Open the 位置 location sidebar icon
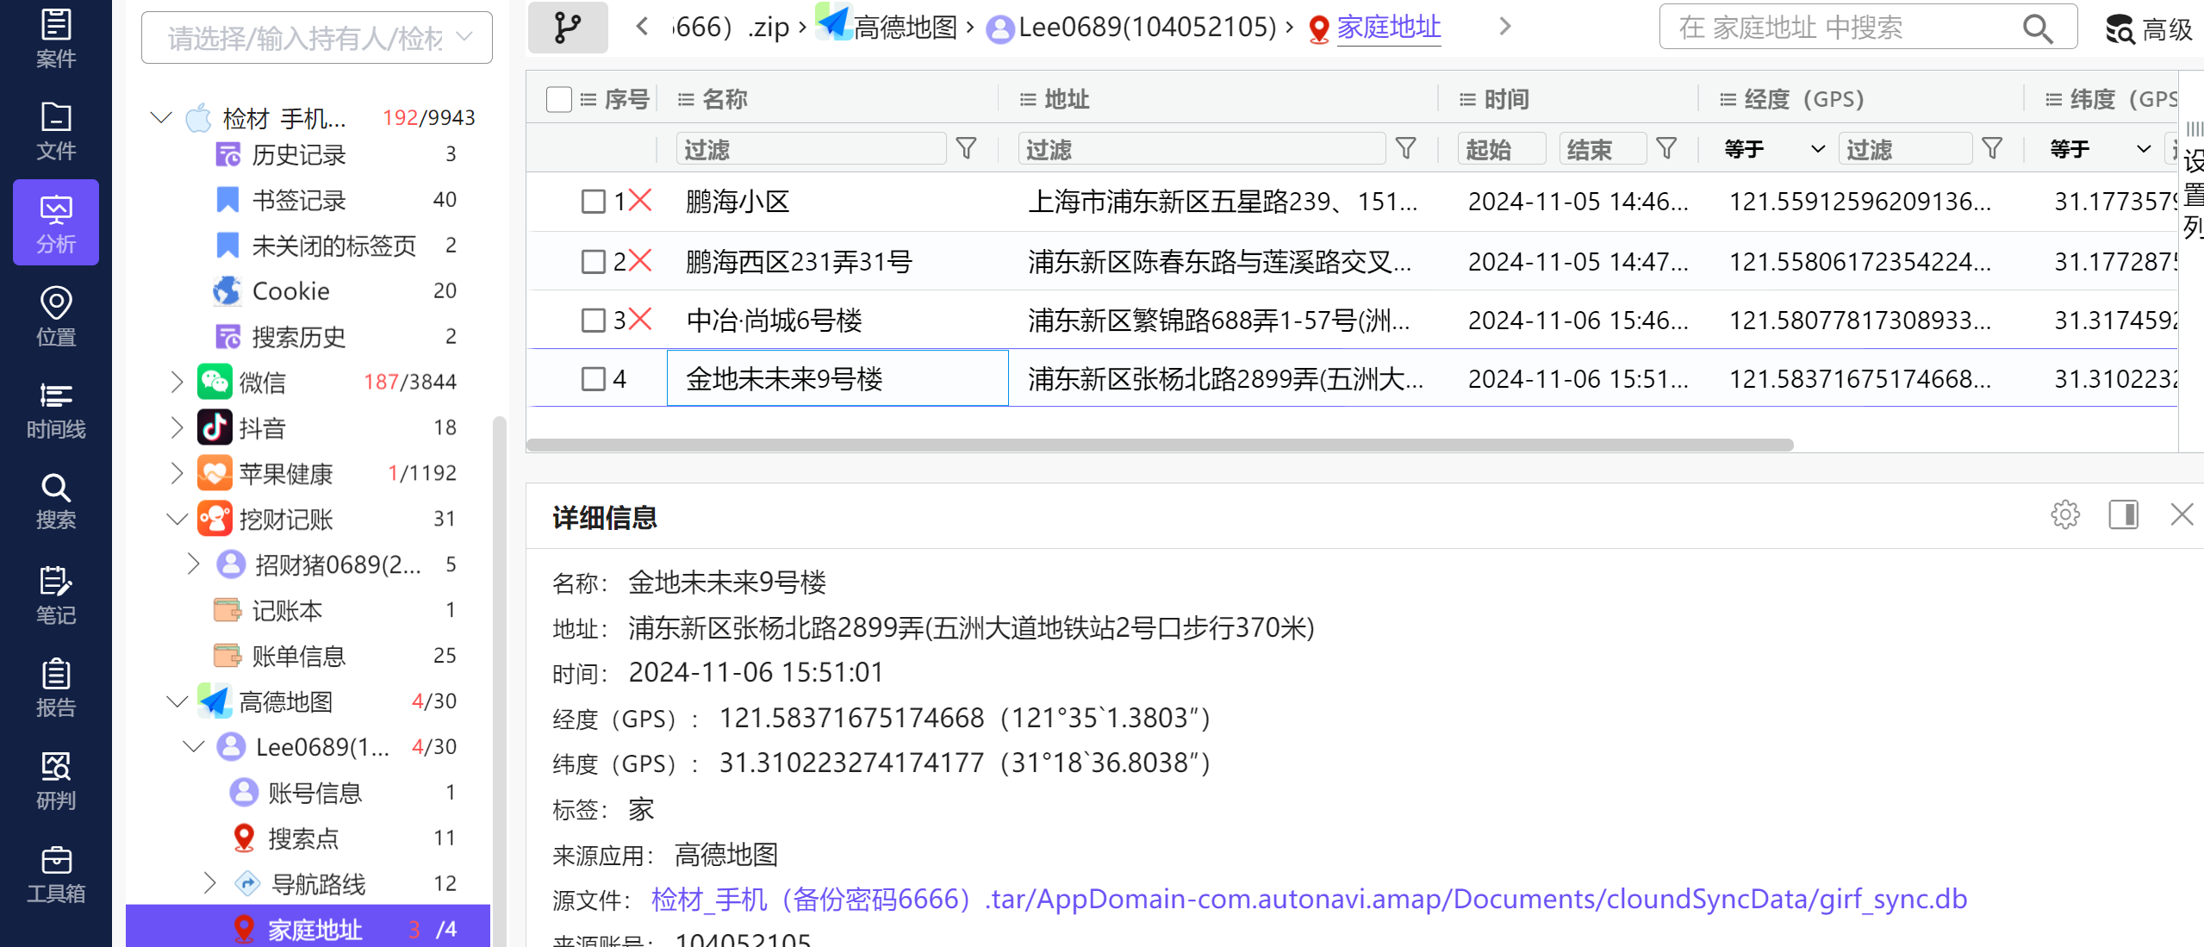2204x947 pixels. (55, 316)
